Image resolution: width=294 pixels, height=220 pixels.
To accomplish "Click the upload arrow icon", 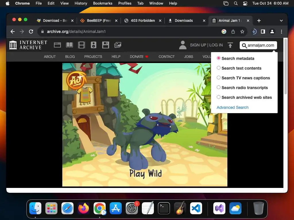I will [230, 45].
